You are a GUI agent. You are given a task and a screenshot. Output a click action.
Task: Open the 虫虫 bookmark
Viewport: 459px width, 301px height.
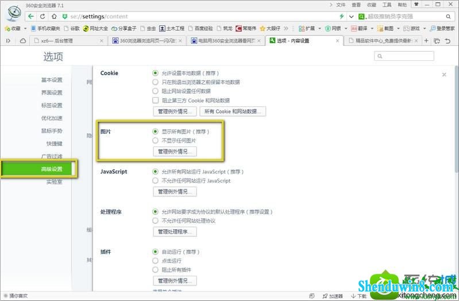(148, 28)
